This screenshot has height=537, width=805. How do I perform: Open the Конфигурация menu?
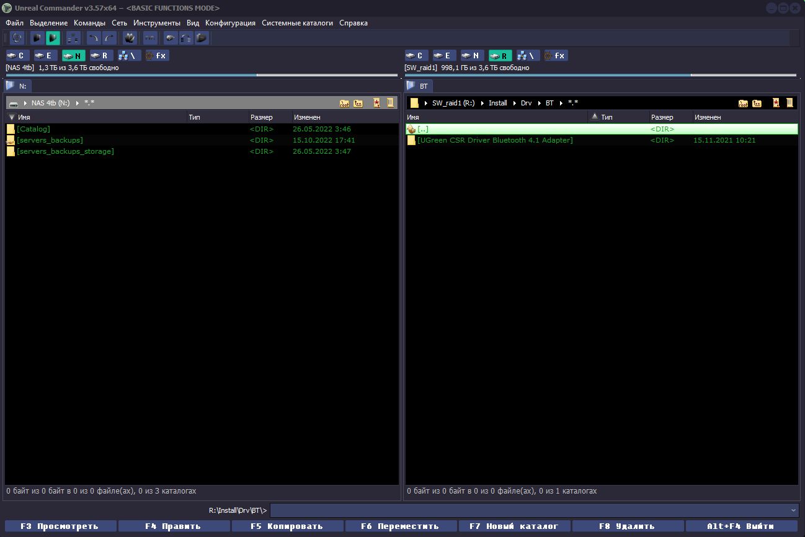pos(230,23)
